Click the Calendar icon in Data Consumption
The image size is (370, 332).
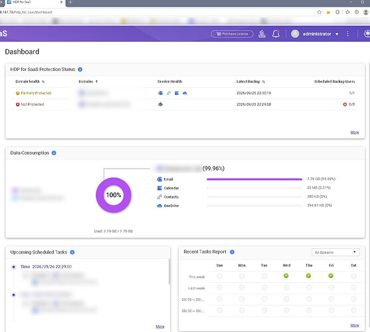pyautogui.click(x=159, y=188)
